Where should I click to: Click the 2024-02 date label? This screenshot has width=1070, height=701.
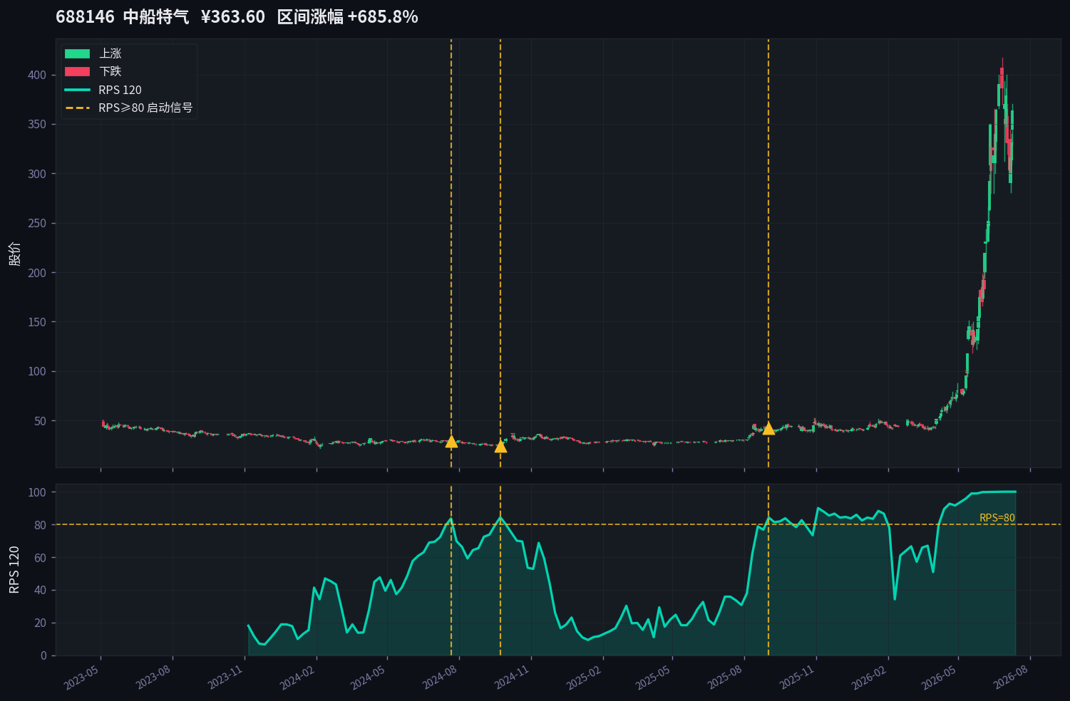point(299,677)
